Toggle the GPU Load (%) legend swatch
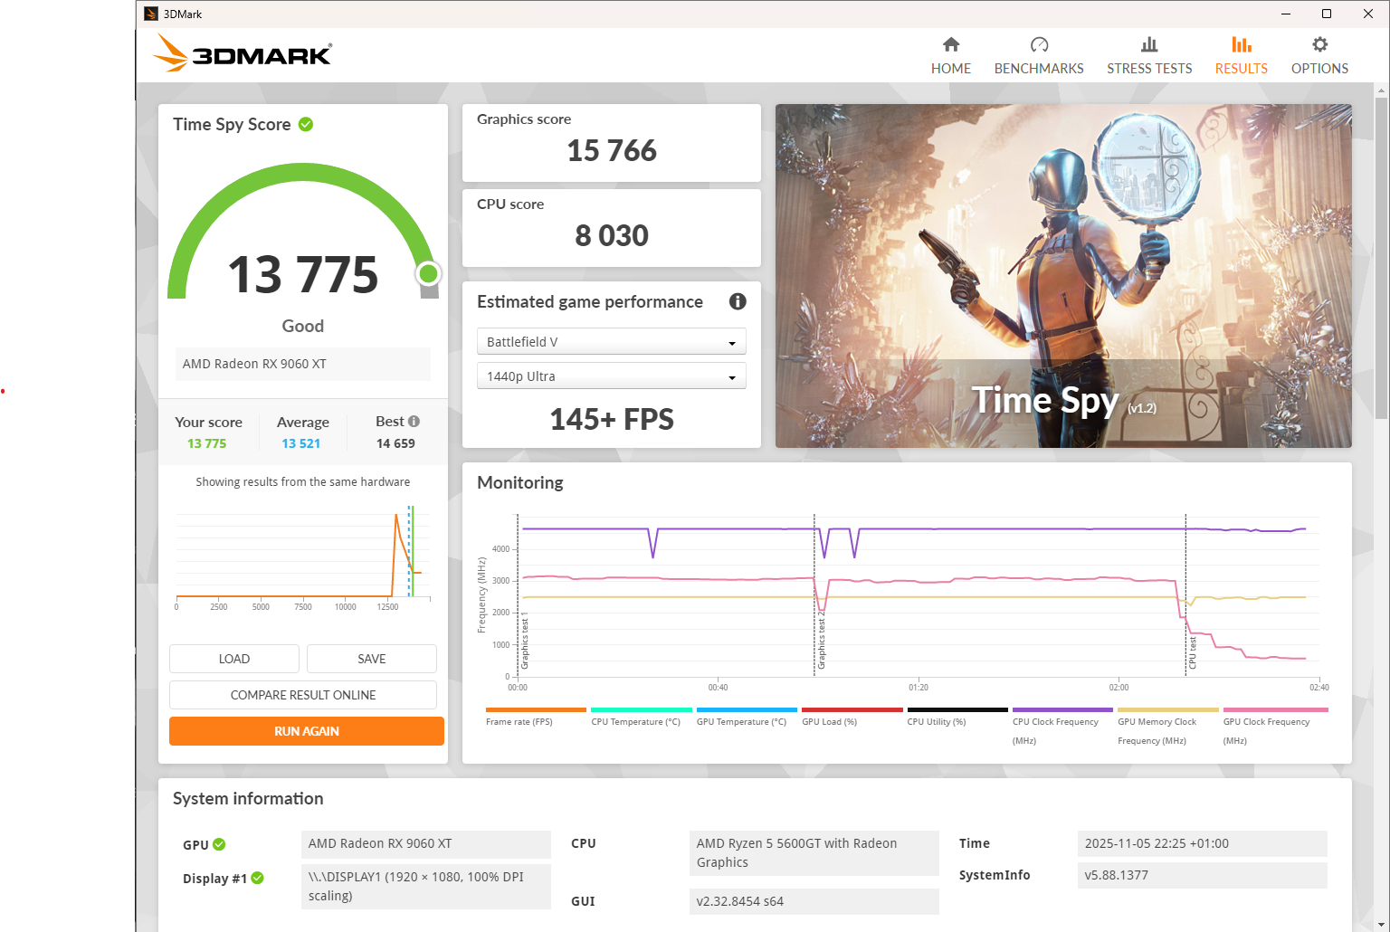This screenshot has height=932, width=1390. pos(852,710)
